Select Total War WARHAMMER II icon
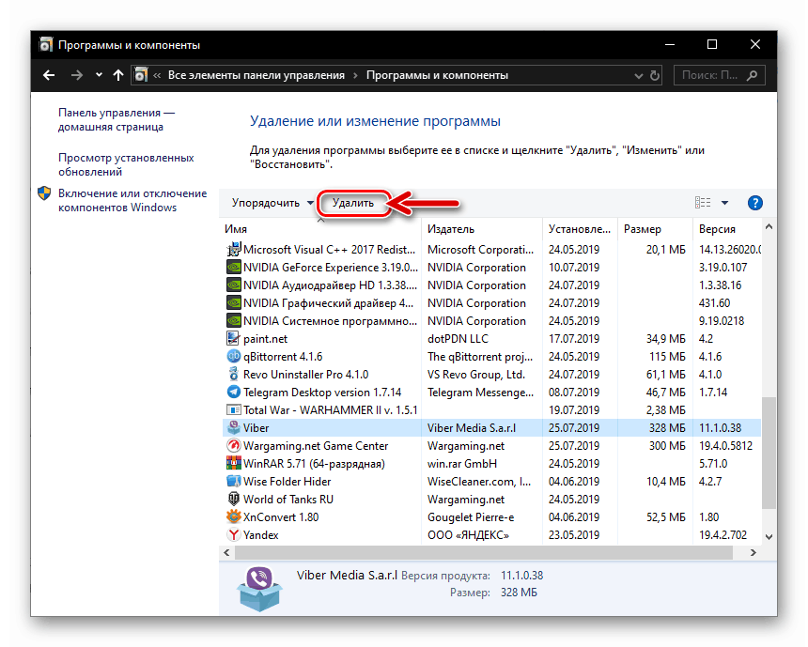The height and width of the screenshot is (647, 808). pyautogui.click(x=233, y=410)
